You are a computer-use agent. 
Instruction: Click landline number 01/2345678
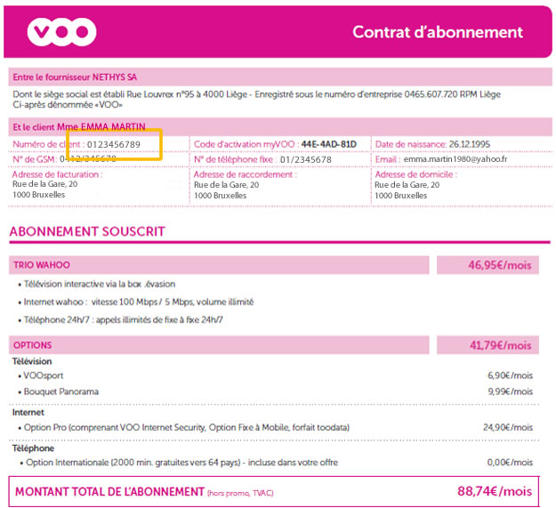click(306, 160)
